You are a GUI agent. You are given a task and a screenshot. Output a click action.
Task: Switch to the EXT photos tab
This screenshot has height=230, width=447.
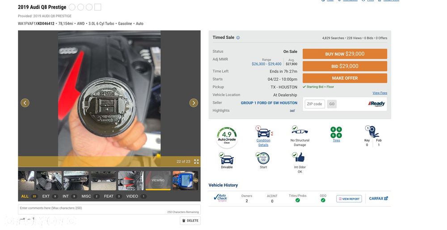50,196
